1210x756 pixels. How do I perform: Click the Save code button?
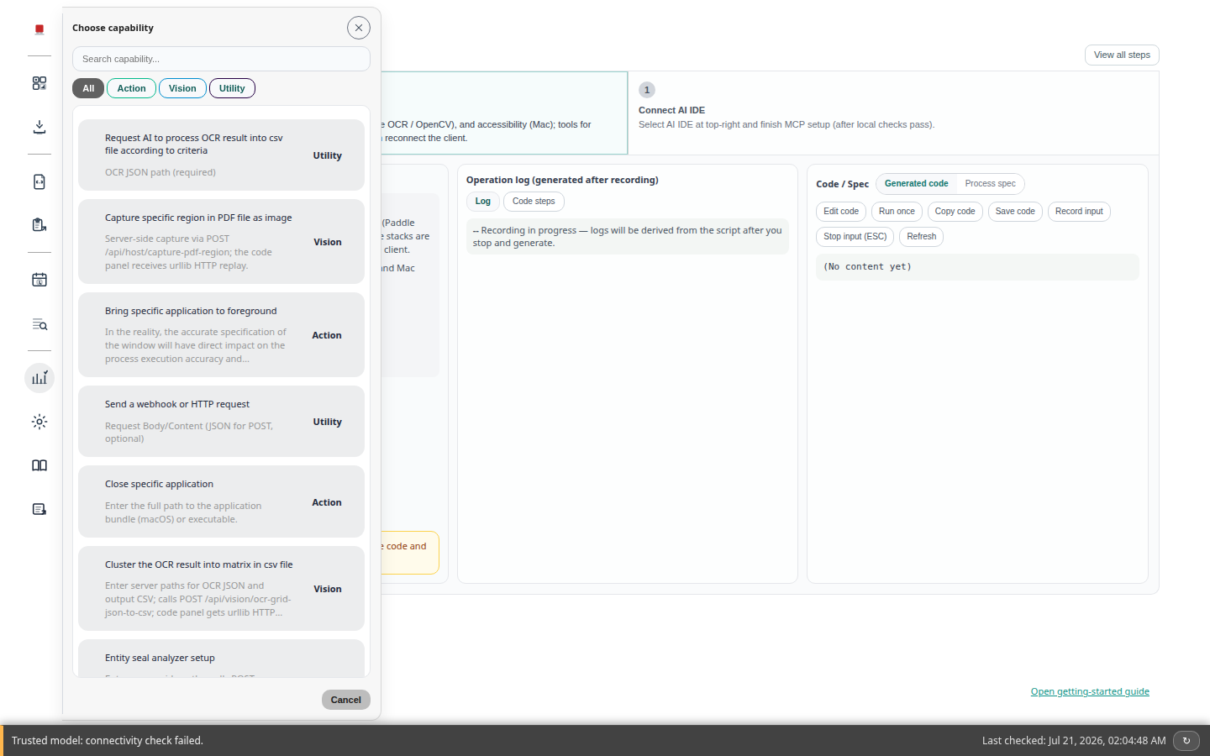(1015, 212)
